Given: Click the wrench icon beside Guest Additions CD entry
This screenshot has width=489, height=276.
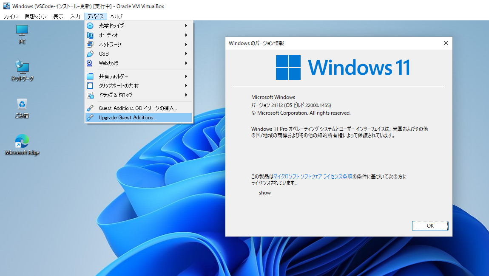Looking at the screenshot, I should (x=90, y=108).
